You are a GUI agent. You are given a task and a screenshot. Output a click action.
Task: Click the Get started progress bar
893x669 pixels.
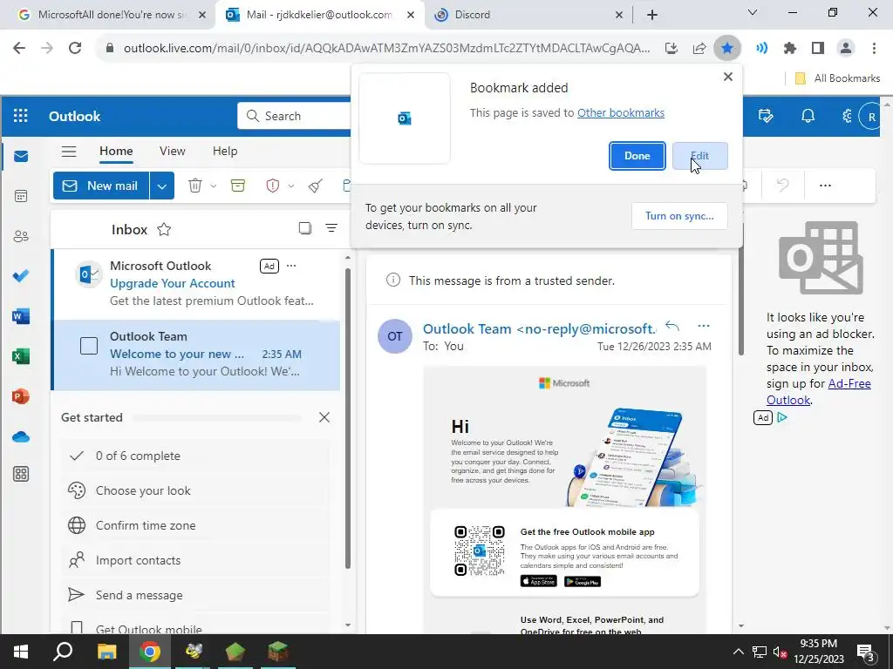pos(217,417)
